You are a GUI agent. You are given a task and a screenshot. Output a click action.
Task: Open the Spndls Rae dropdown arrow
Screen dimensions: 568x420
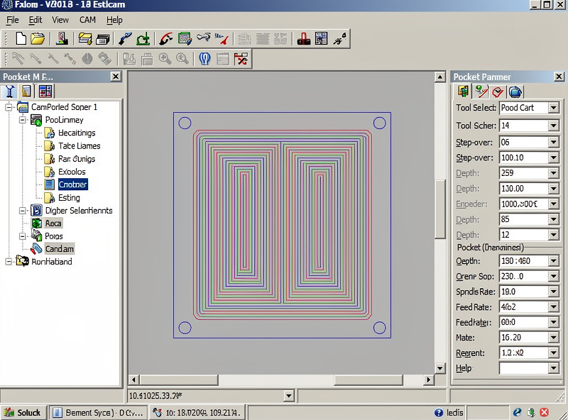(553, 292)
